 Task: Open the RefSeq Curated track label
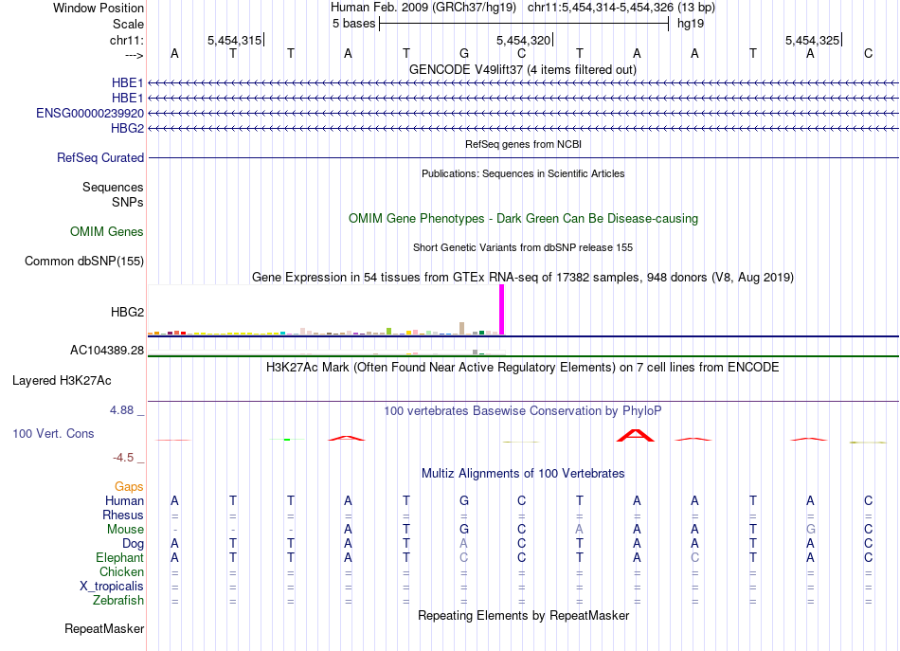pyautogui.click(x=100, y=158)
